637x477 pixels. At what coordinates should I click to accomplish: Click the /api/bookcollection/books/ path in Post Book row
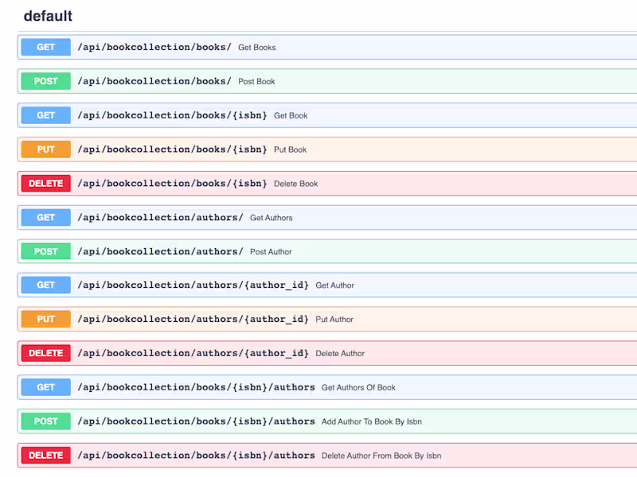(x=154, y=81)
